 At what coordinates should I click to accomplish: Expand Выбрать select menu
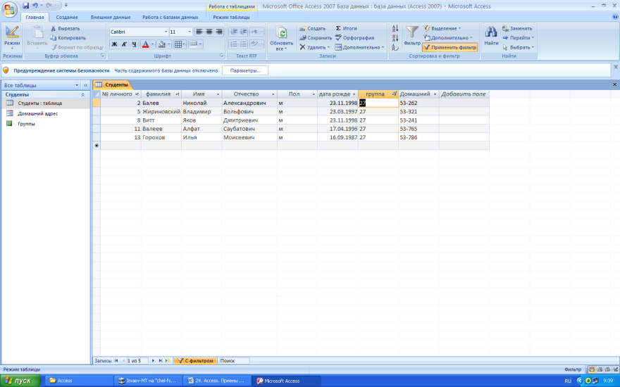(519, 47)
